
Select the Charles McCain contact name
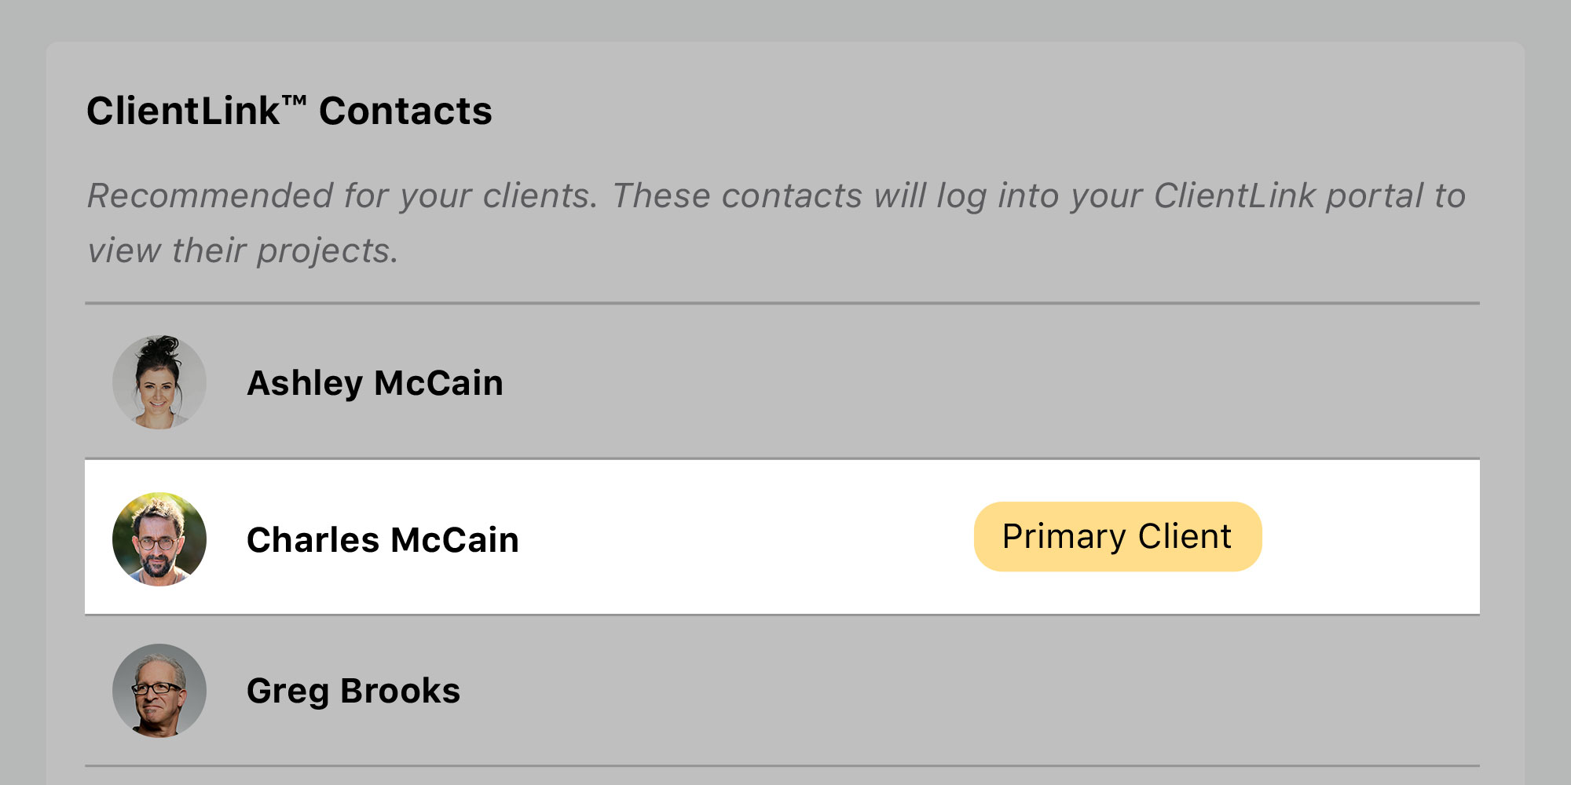click(x=383, y=539)
